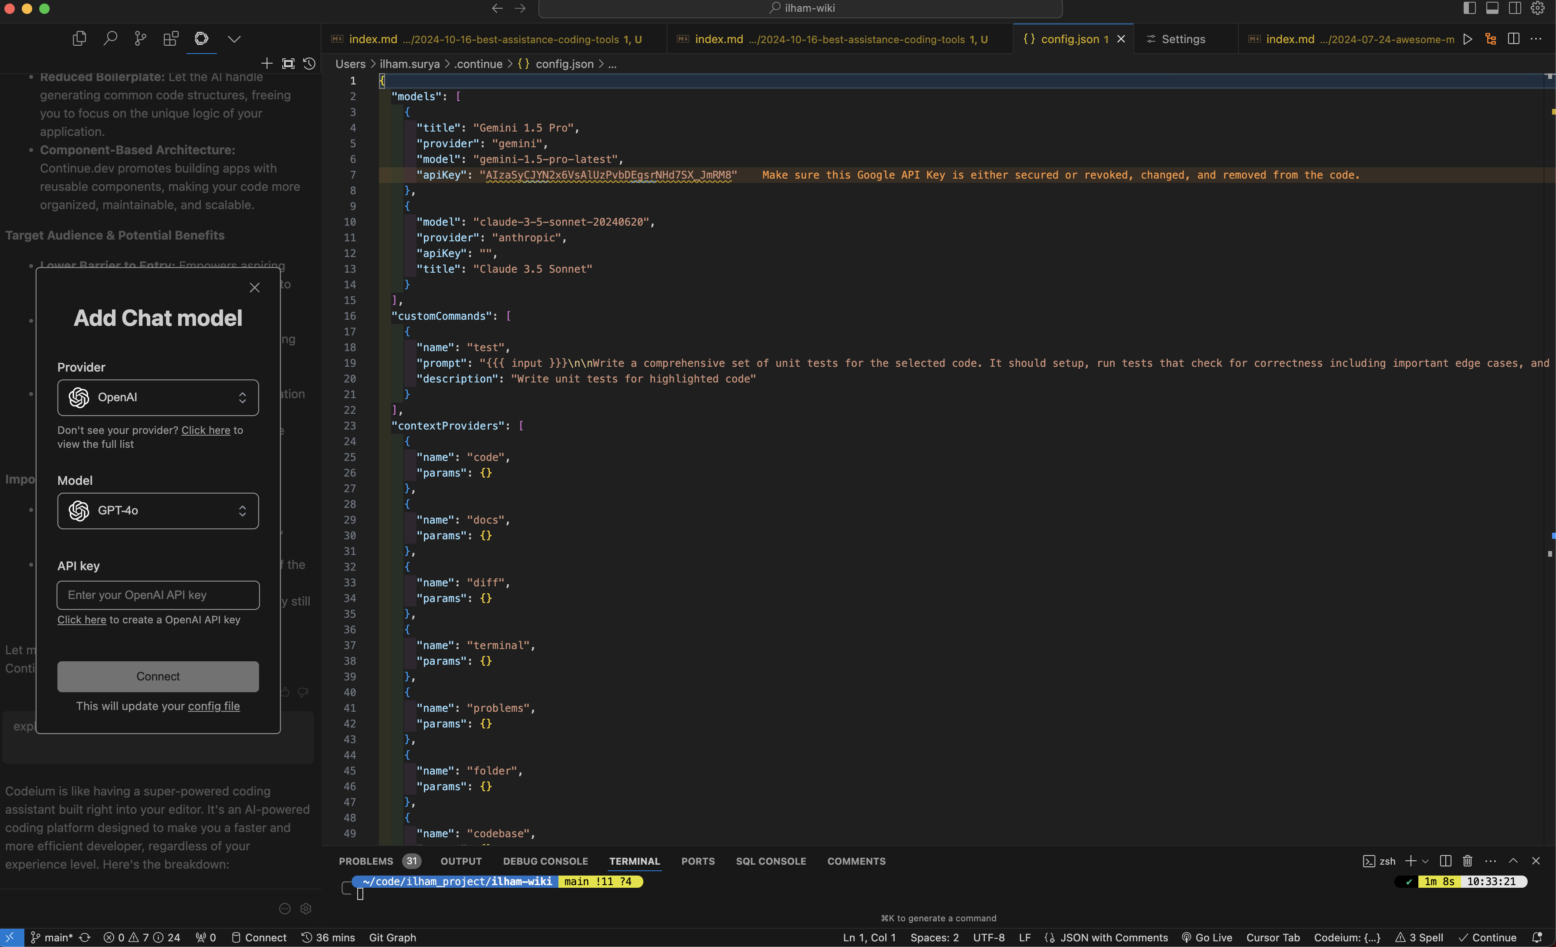
Task: Select Users in the breadcrumb
Action: point(351,64)
